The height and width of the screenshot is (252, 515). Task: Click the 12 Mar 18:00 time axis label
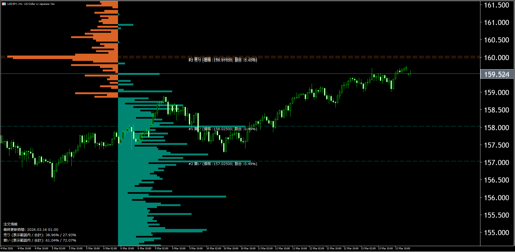click(351, 249)
